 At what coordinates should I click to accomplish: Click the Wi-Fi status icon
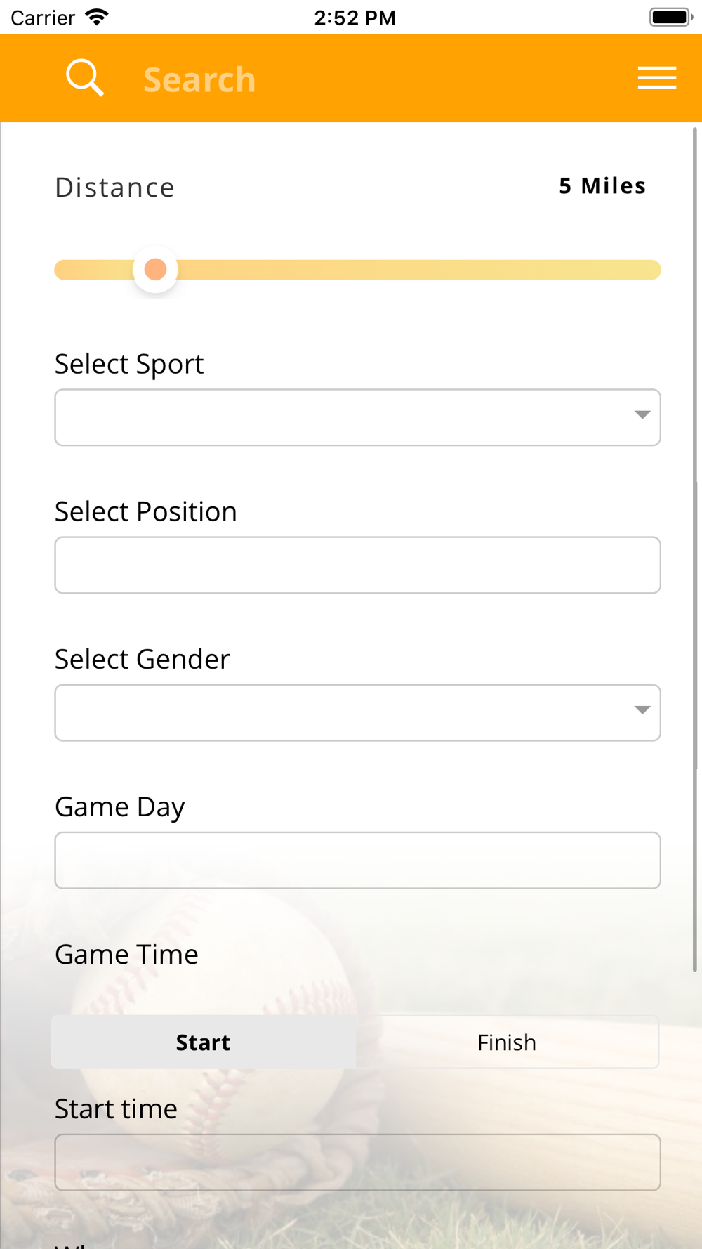(x=96, y=17)
